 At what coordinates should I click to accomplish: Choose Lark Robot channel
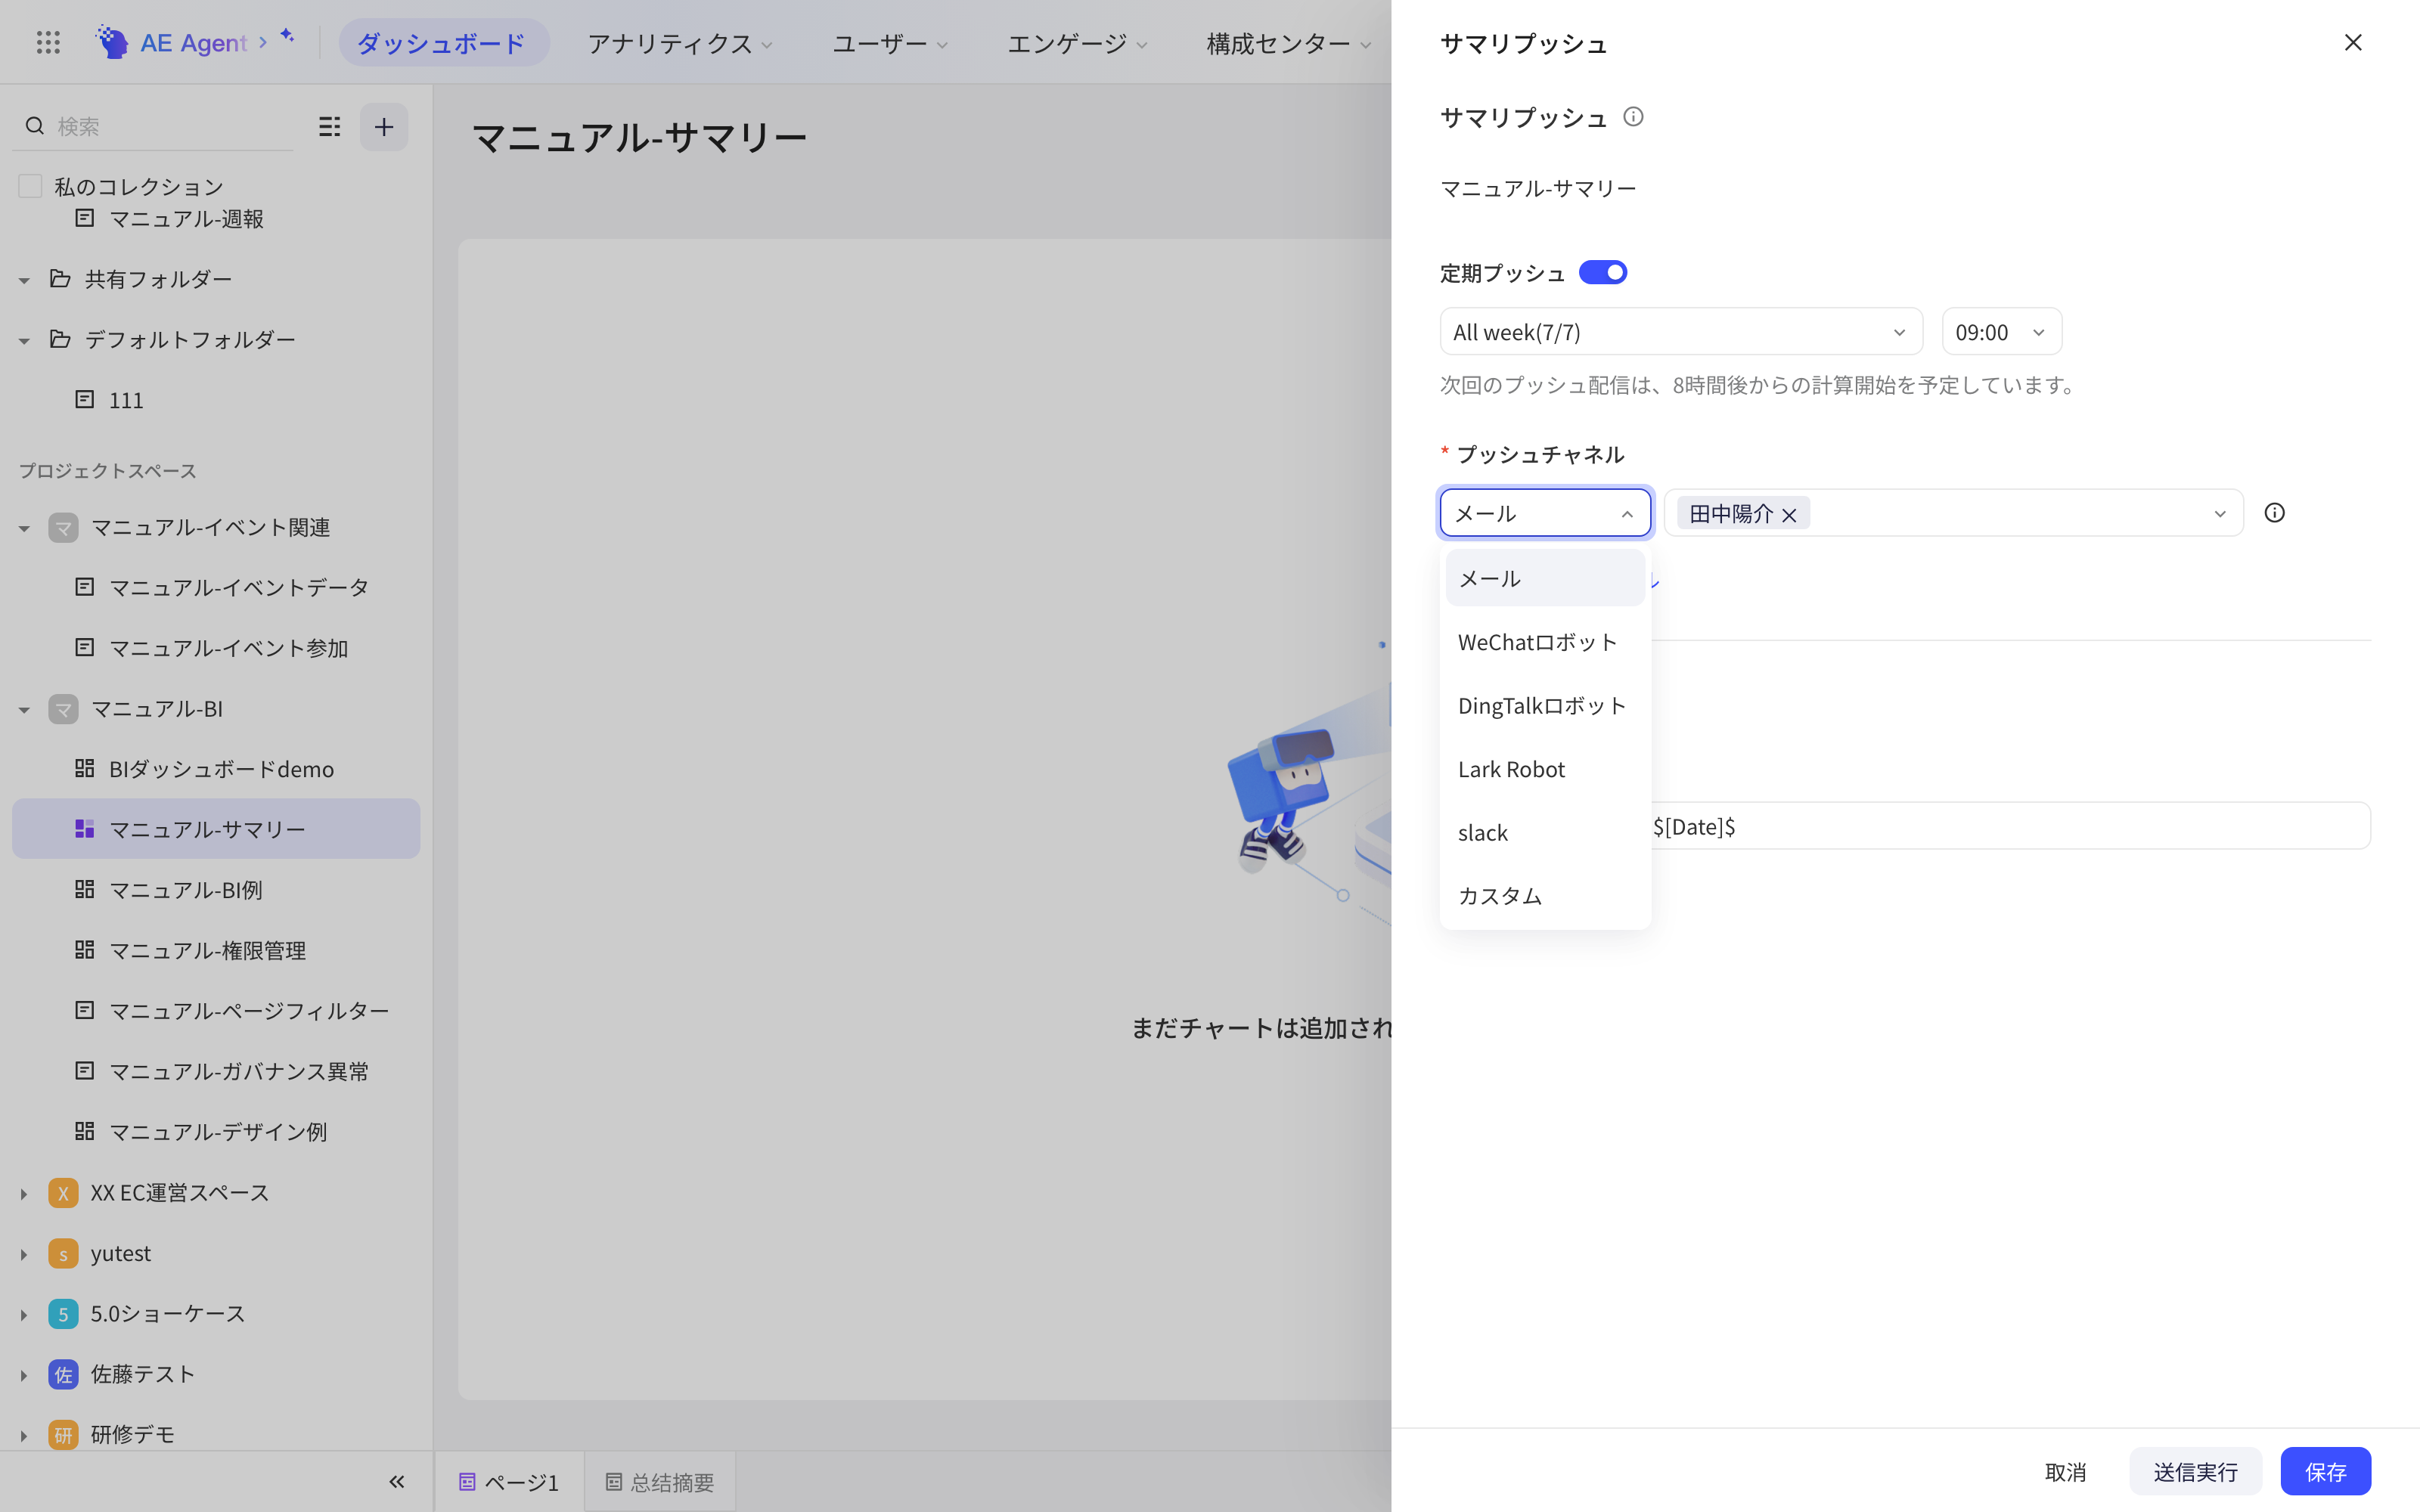(1545, 769)
